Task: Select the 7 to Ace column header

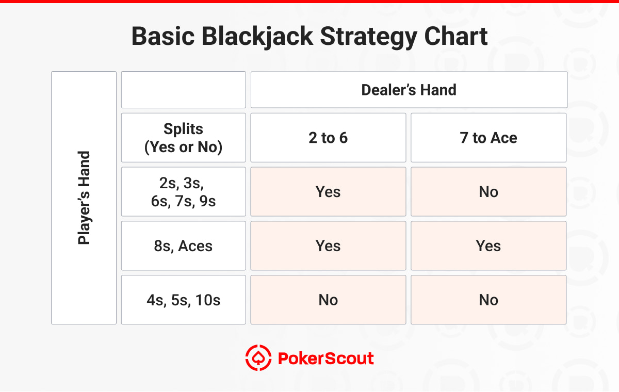Action: coord(488,138)
